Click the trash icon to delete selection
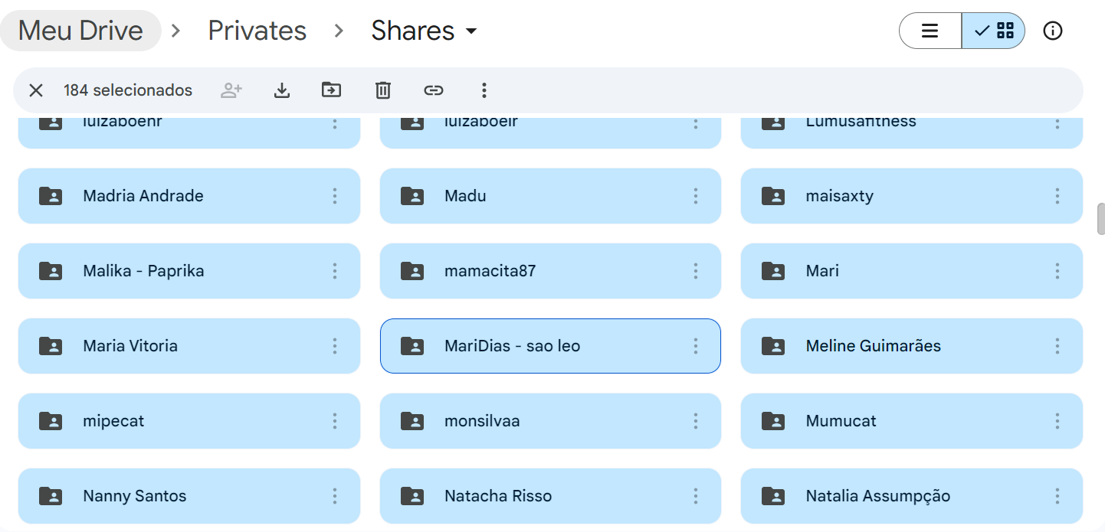Screen dimensions: 1105x532 (x=383, y=90)
